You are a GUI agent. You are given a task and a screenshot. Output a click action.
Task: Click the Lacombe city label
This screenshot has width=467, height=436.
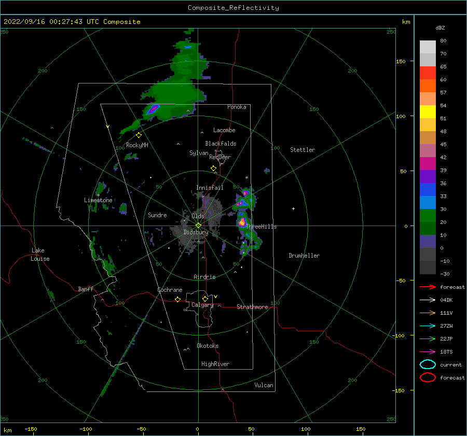[224, 130]
